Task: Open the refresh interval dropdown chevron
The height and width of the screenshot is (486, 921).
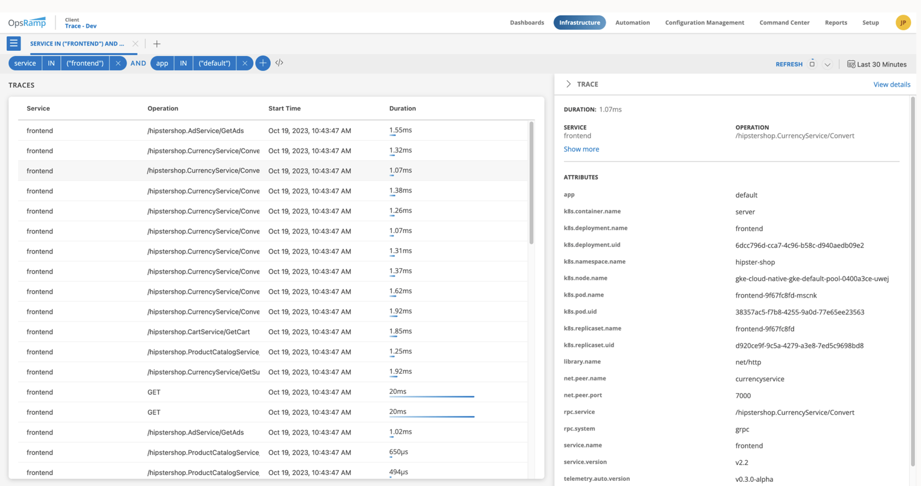Action: pyautogui.click(x=828, y=64)
